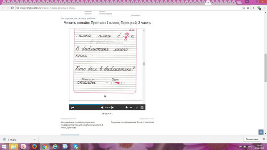Screen dimensions: 267x150
Task: Open the viewer in fullscreen mode
Action: (x=137, y=107)
